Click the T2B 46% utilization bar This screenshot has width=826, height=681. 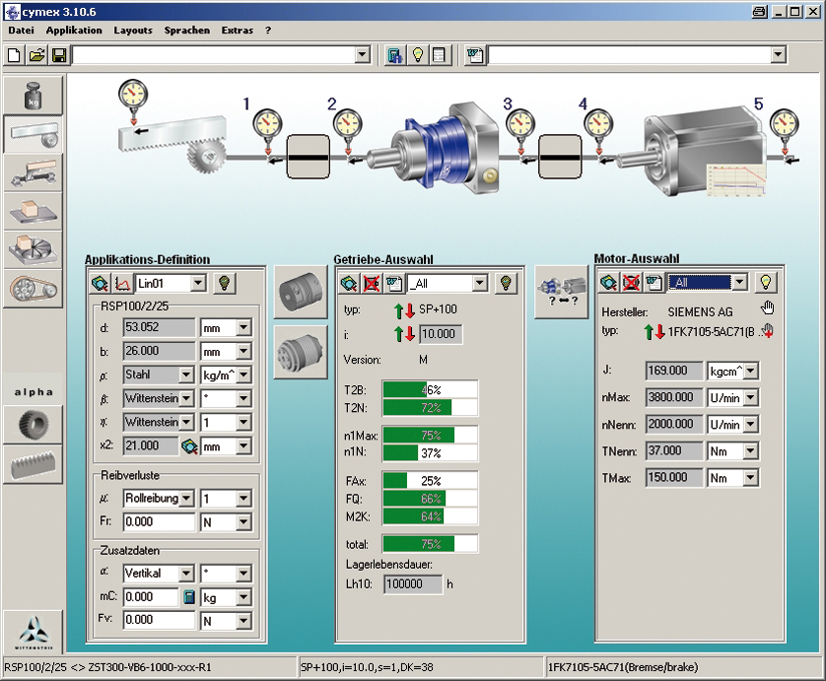(431, 389)
